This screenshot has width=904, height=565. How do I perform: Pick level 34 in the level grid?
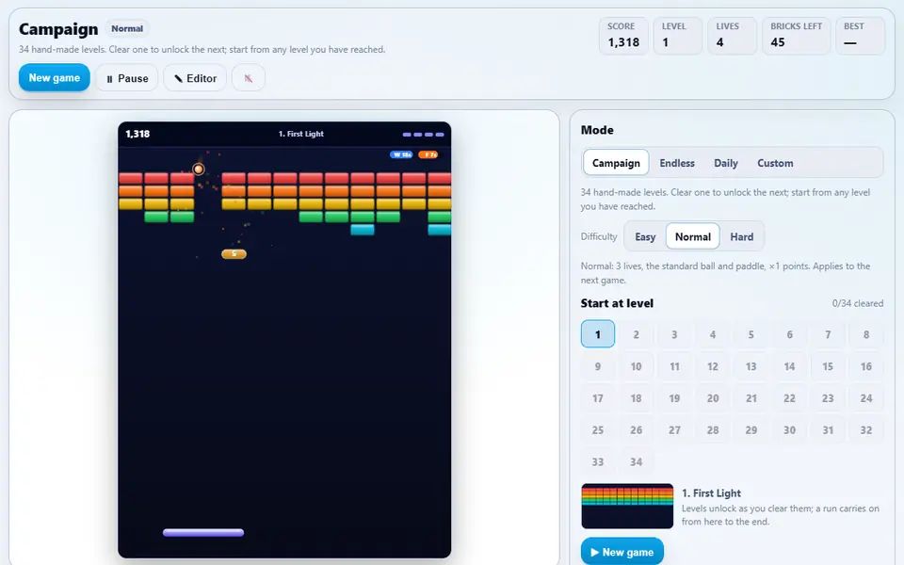coord(636,461)
